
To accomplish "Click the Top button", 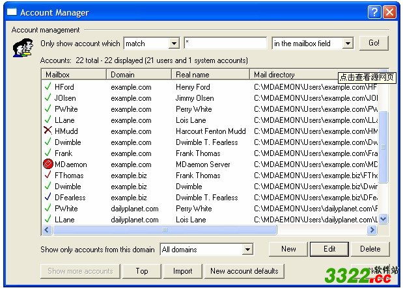I will [x=142, y=271].
